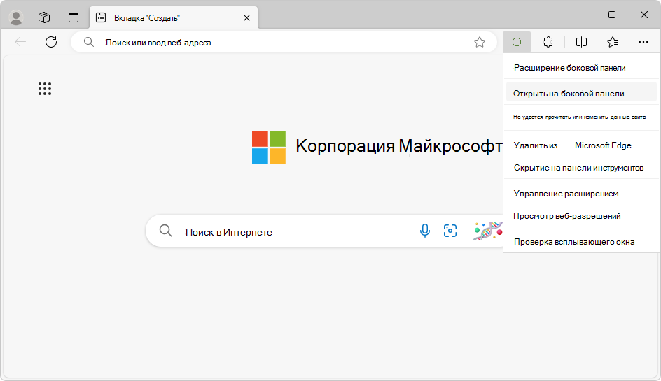
Task: Start voice search with microphone icon
Action: point(425,231)
